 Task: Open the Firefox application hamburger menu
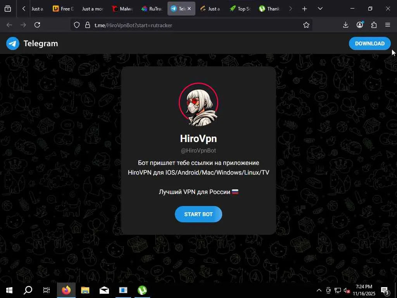(388, 25)
